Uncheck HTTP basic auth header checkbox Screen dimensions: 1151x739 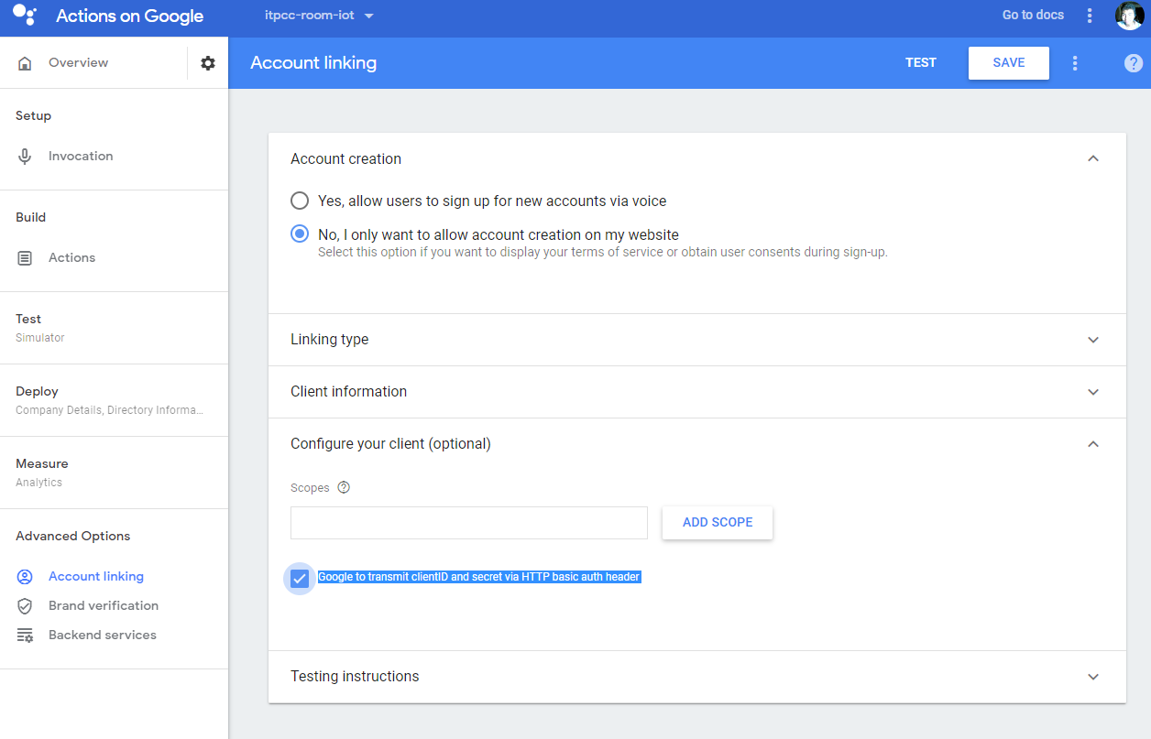[x=300, y=579]
